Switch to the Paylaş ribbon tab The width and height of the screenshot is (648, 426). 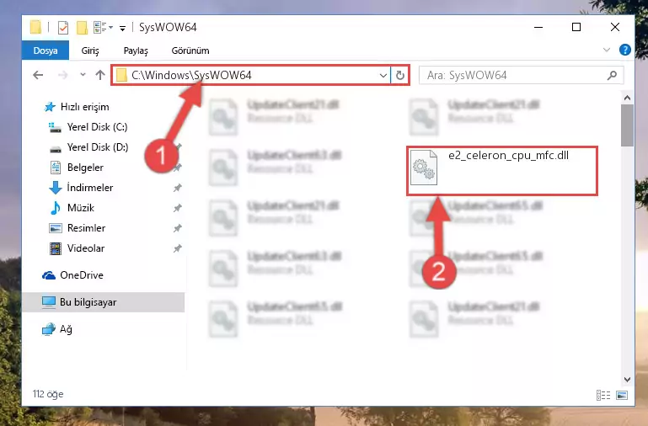136,51
